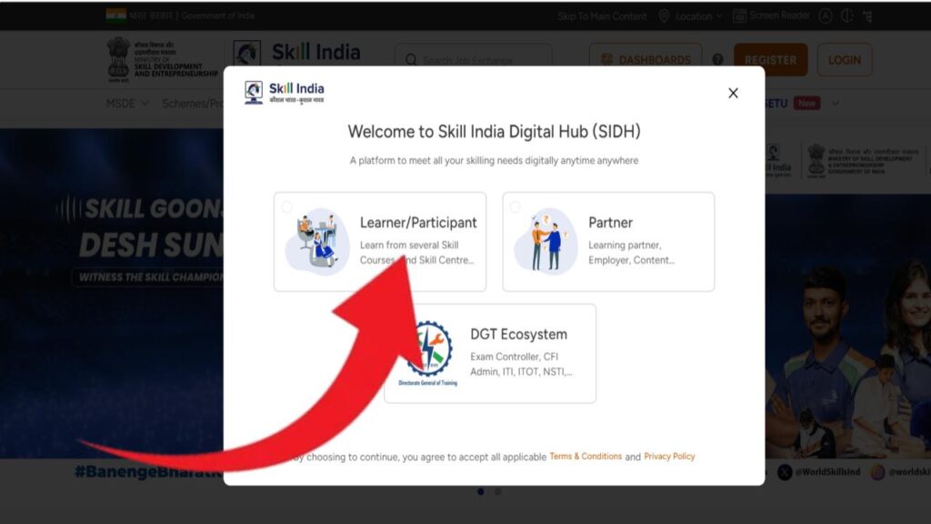Screen dimensions: 931x524
Task: Click the Location pin icon
Action: (665, 15)
